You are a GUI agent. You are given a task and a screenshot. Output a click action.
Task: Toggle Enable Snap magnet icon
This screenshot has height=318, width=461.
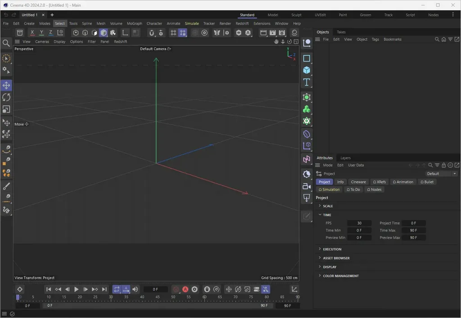151,32
